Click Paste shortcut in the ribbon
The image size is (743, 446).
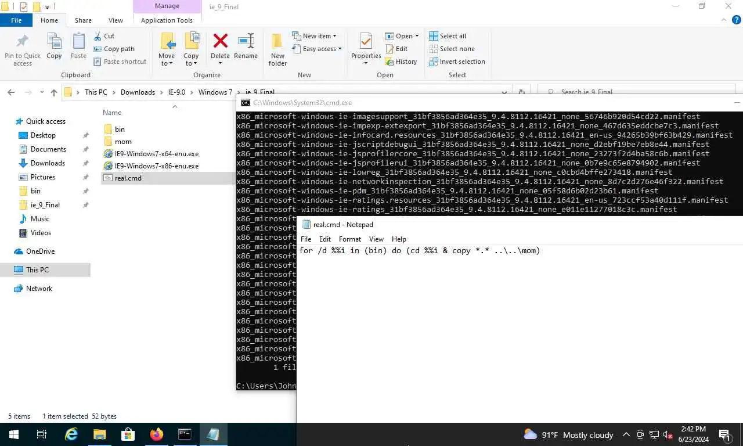point(120,62)
